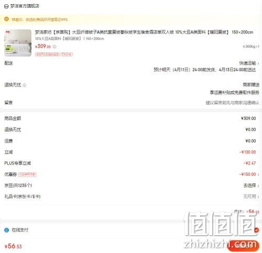Click the red checkmark agreement toggle
Screen dimensions: 262x253
pyautogui.click(x=256, y=230)
